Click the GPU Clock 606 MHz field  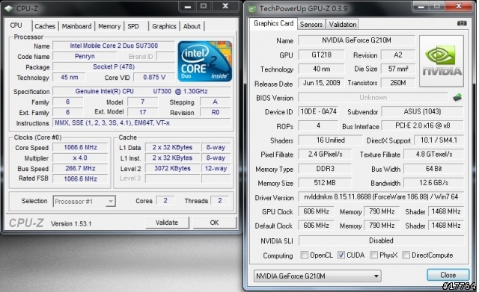[x=316, y=211]
